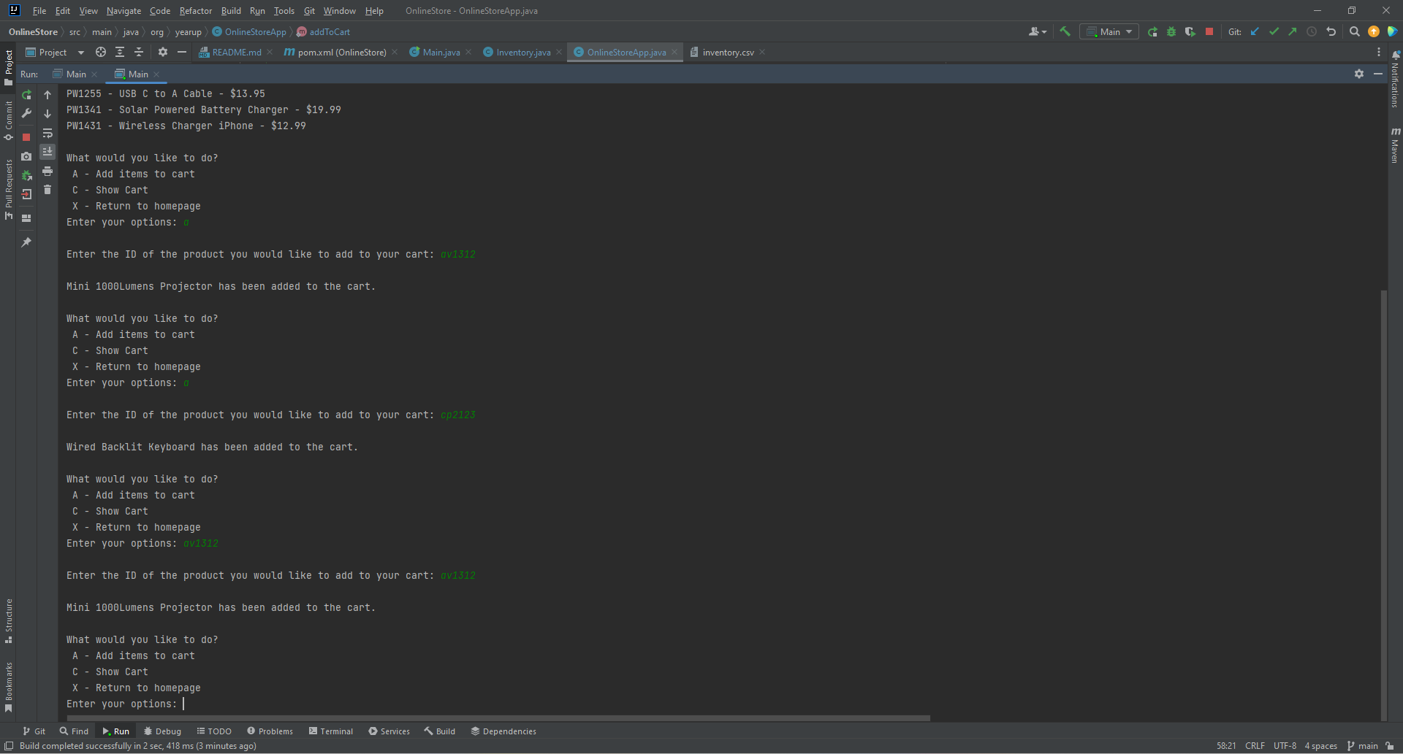
Task: Open Project panel gear options
Action: coord(163,52)
